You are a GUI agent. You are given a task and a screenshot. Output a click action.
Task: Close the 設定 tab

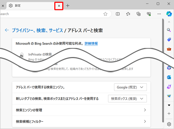pos(59,6)
